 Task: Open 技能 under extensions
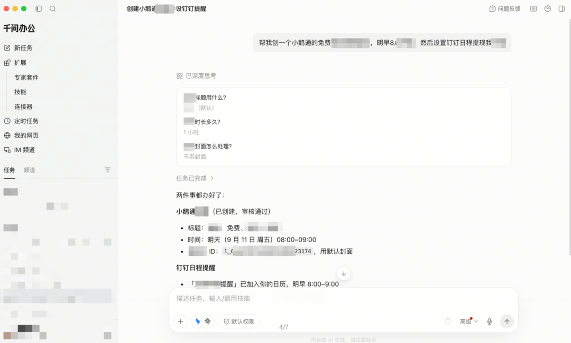[x=20, y=92]
